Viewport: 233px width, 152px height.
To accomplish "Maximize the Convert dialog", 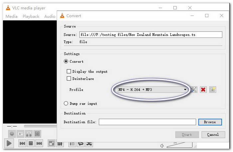I will coord(207,16).
